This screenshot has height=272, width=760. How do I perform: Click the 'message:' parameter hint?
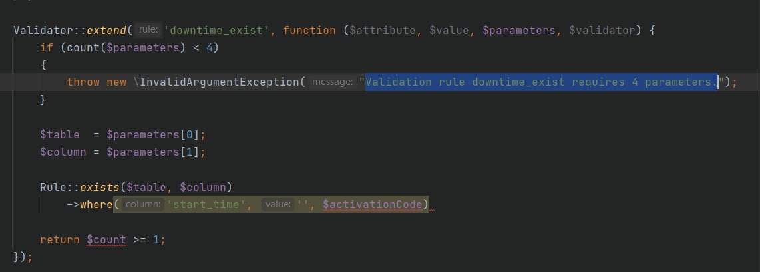(332, 82)
